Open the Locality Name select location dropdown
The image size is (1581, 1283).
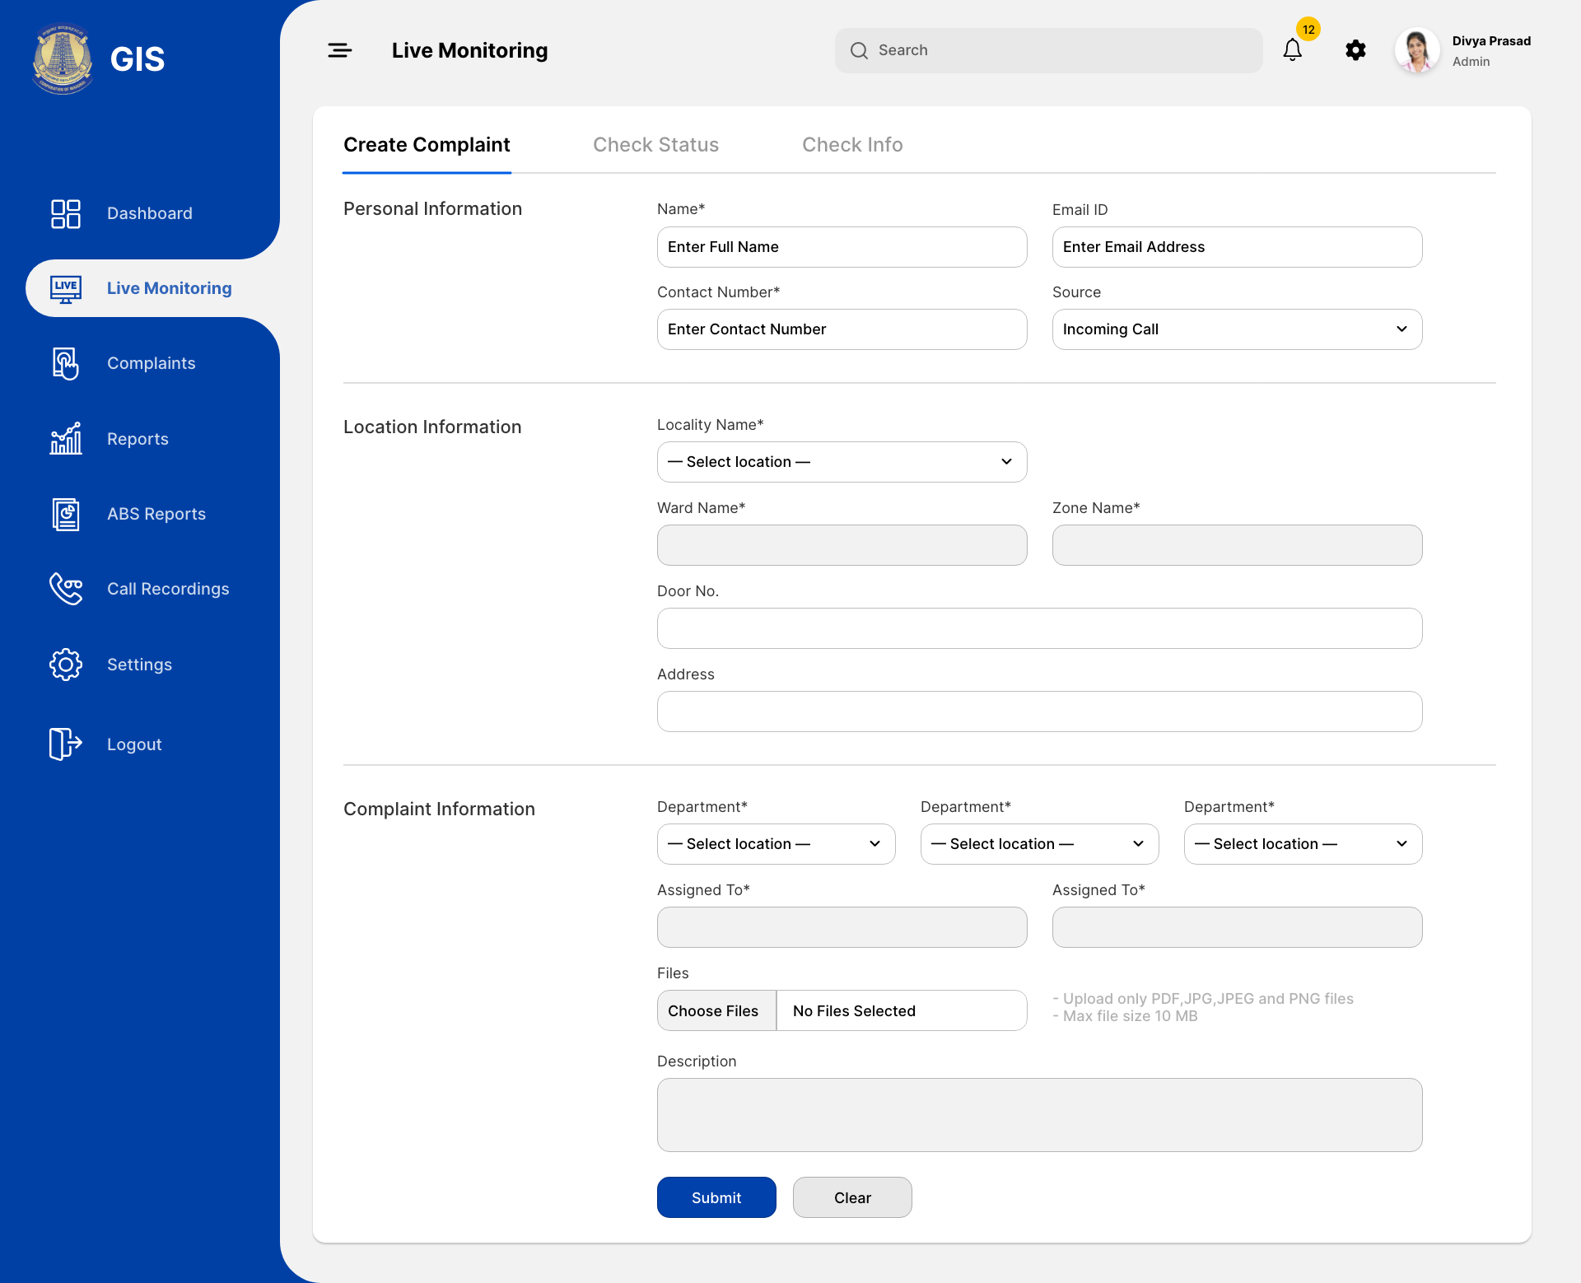[x=842, y=462]
